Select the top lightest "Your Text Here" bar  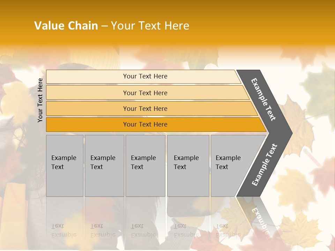pyautogui.click(x=145, y=76)
